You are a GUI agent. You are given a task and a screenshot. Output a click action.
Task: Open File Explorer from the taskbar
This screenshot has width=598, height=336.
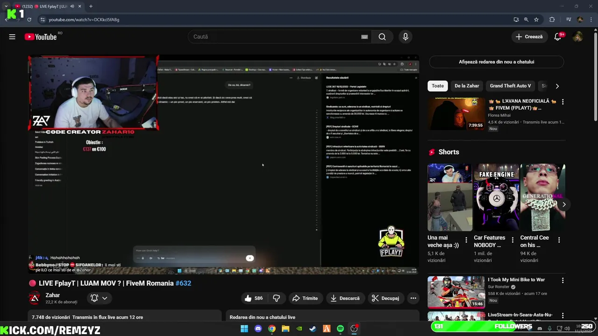point(285,329)
